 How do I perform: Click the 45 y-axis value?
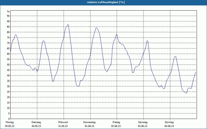(8, 70)
